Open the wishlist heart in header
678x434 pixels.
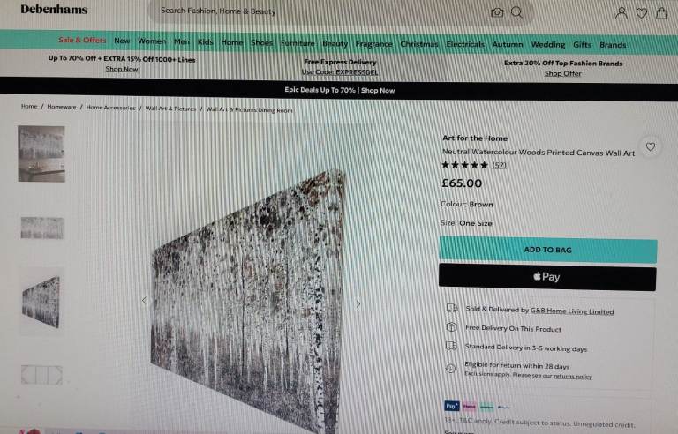[642, 13]
